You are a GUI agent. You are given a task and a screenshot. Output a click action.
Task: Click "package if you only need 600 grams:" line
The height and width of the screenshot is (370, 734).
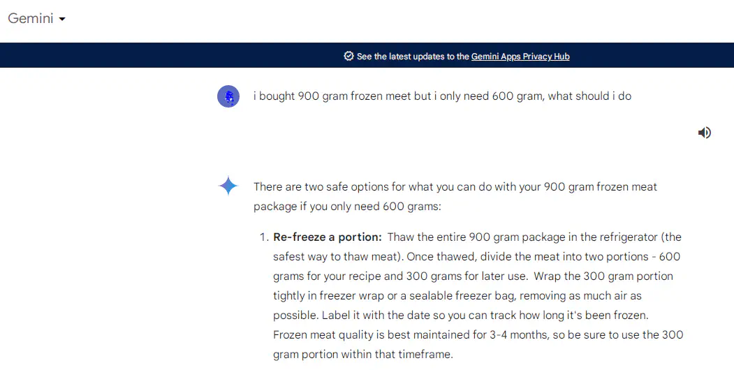tap(347, 207)
